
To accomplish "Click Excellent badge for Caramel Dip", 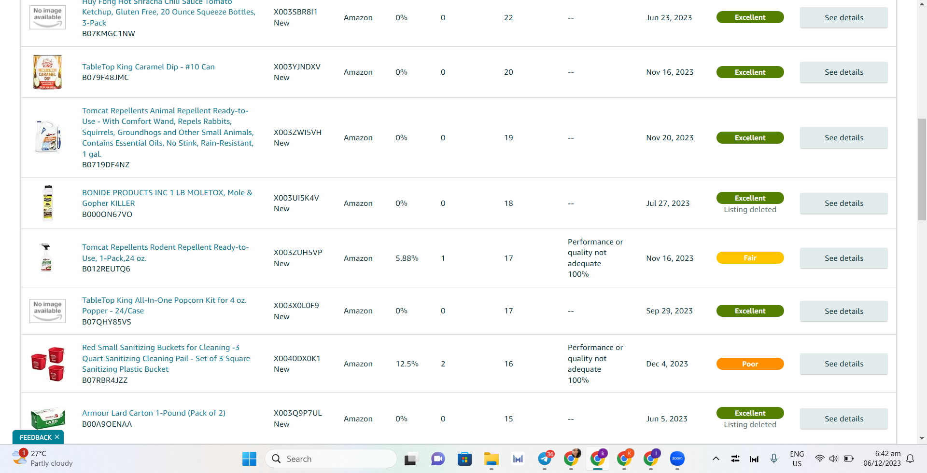I will tap(750, 72).
